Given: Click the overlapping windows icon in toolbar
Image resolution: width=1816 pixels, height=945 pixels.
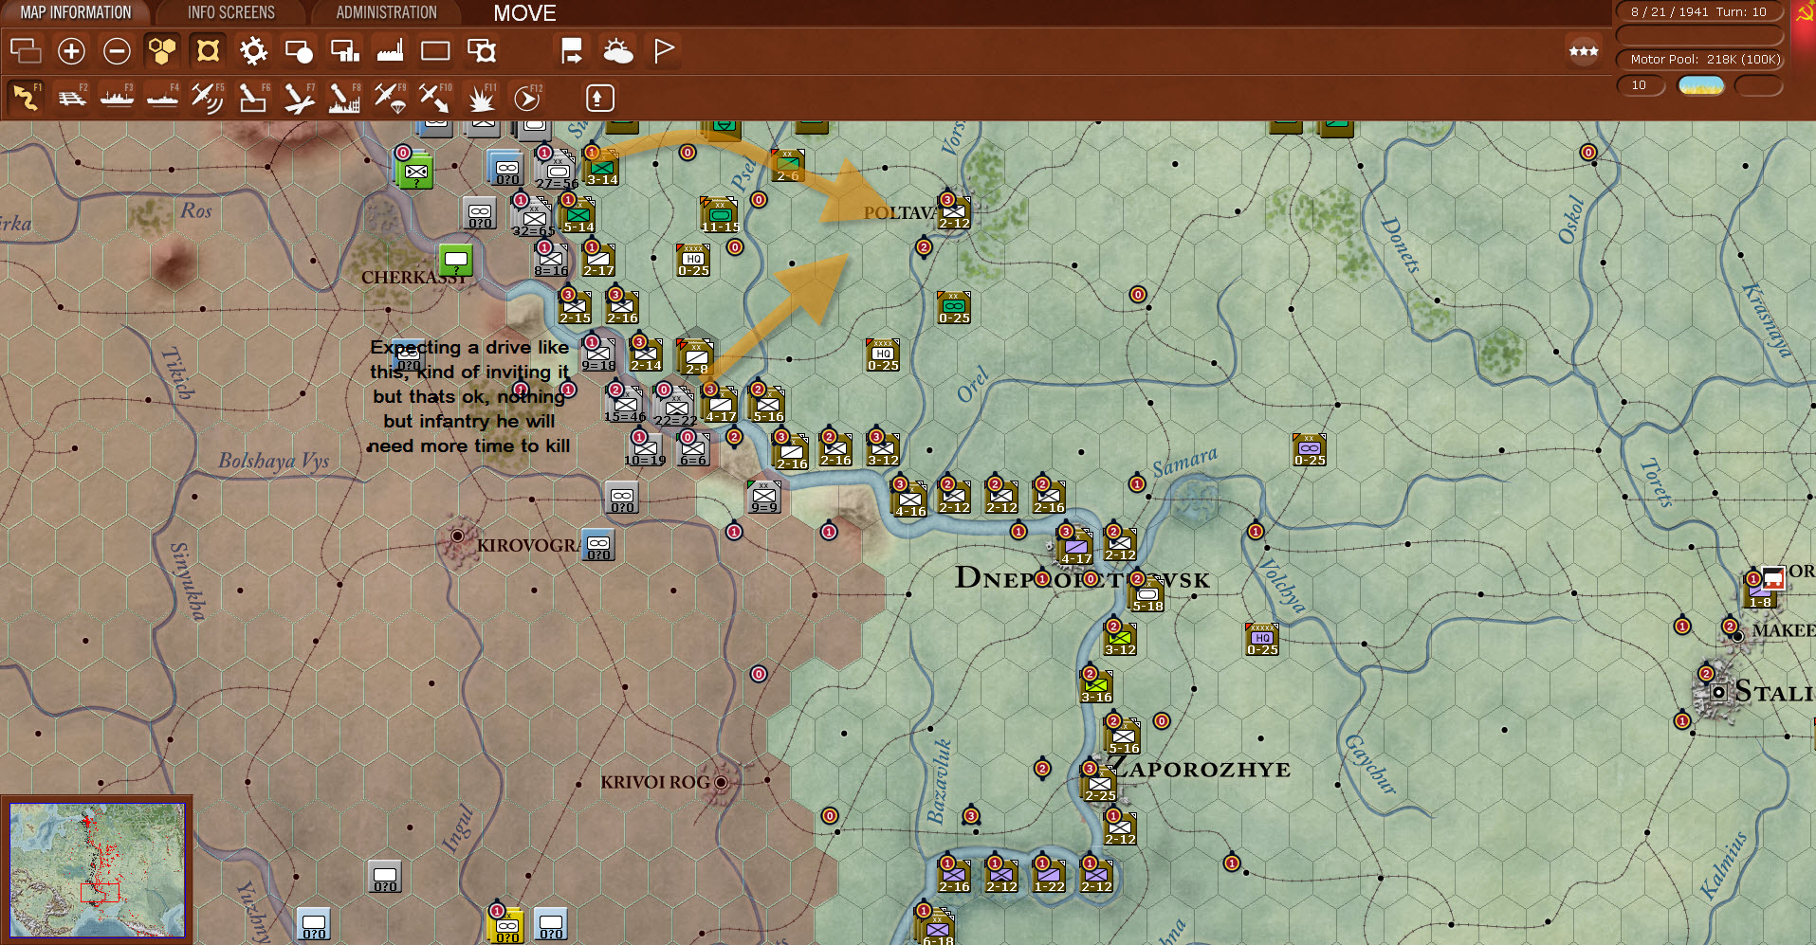Looking at the screenshot, I should pos(26,51).
